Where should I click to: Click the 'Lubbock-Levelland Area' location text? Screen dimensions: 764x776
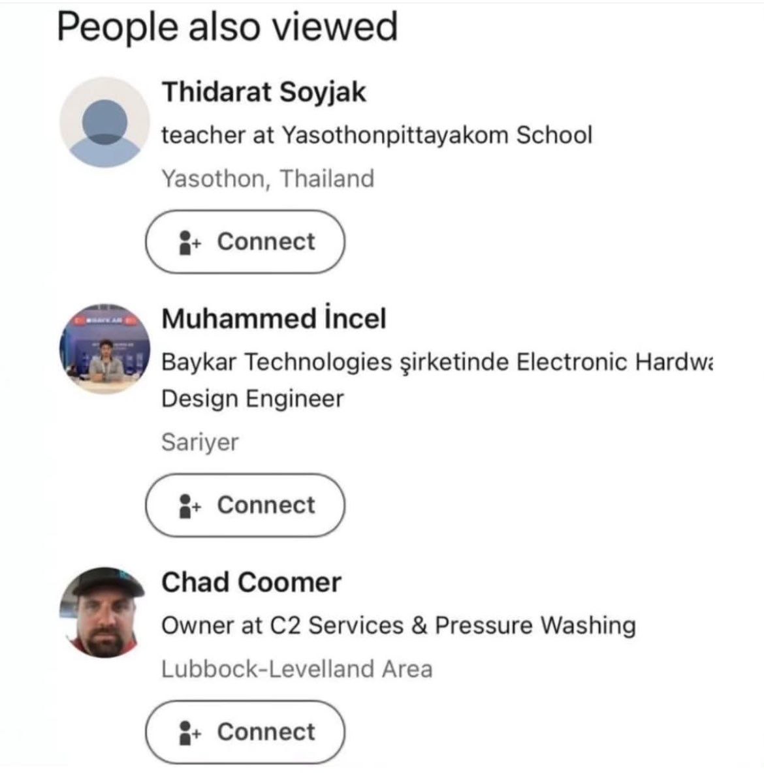296,670
